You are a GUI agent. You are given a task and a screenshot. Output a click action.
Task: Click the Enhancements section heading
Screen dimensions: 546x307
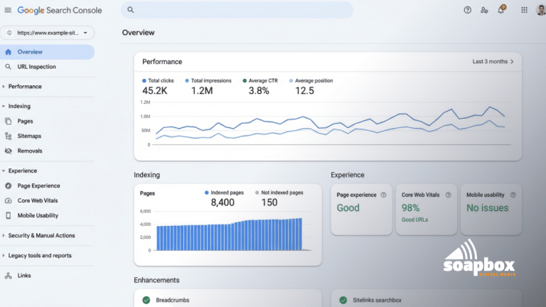pyautogui.click(x=156, y=280)
